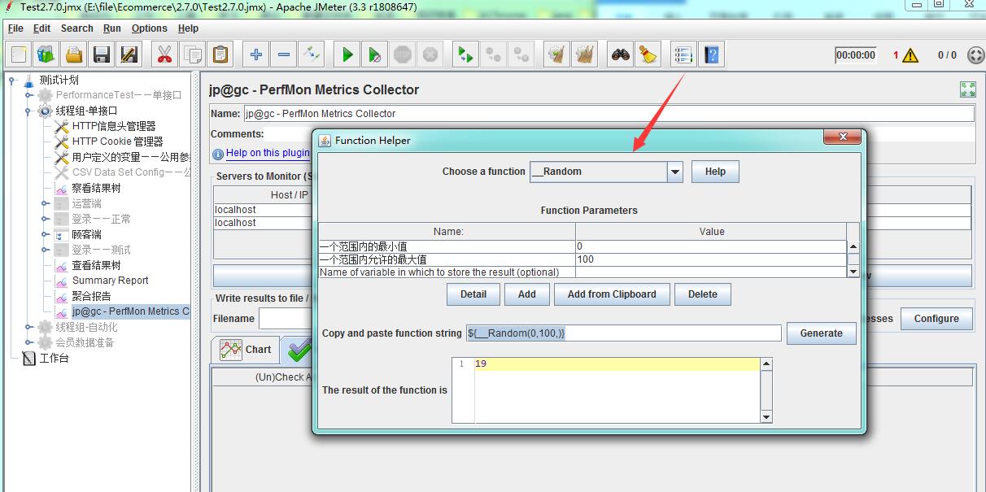Screen dimensions: 986x492
Task: Expand the 会员数据准备 tree node
Action: pyautogui.click(x=28, y=342)
